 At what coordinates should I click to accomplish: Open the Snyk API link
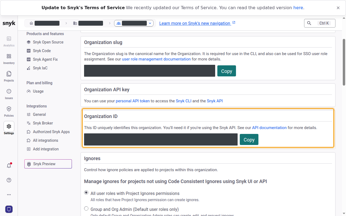pos(215,101)
